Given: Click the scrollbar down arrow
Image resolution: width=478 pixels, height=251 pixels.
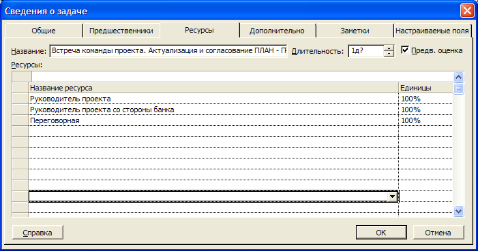Looking at the screenshot, I should [458, 211].
